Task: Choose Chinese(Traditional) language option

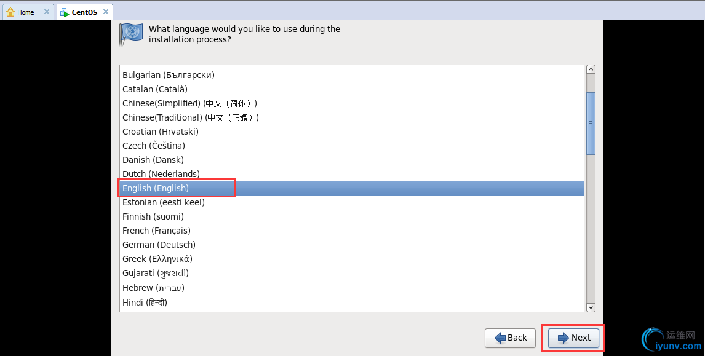Action: (x=191, y=117)
